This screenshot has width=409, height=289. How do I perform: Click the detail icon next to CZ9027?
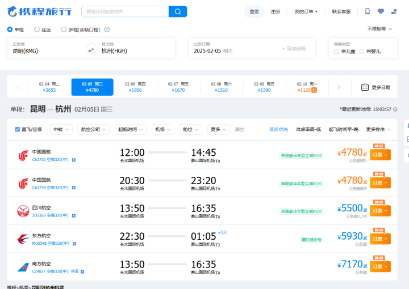[82, 271]
